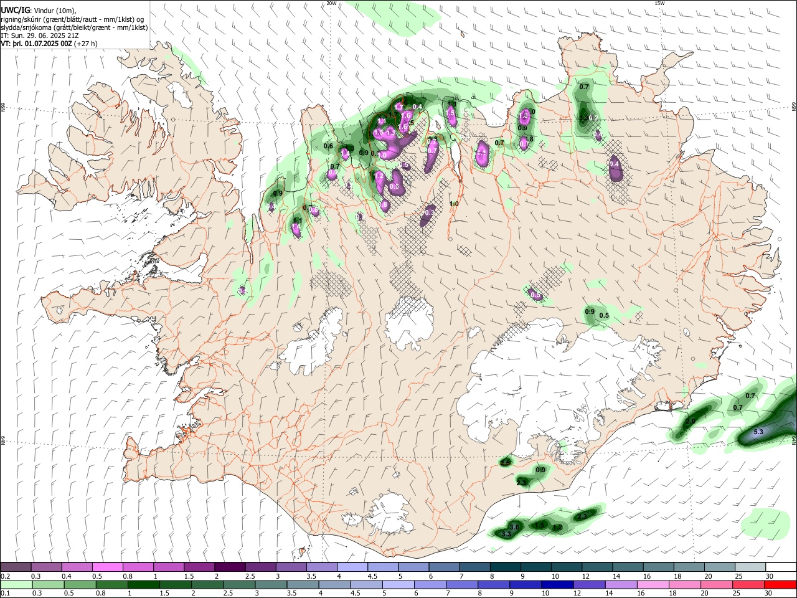Select the white 0.2 snow value in the northeast
Viewport: 797px width, 598px height.
tap(593, 118)
